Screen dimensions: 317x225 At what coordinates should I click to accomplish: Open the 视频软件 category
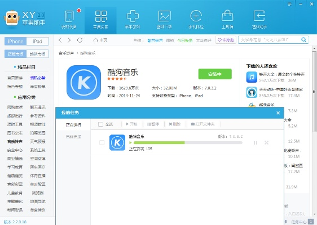pos(38,124)
